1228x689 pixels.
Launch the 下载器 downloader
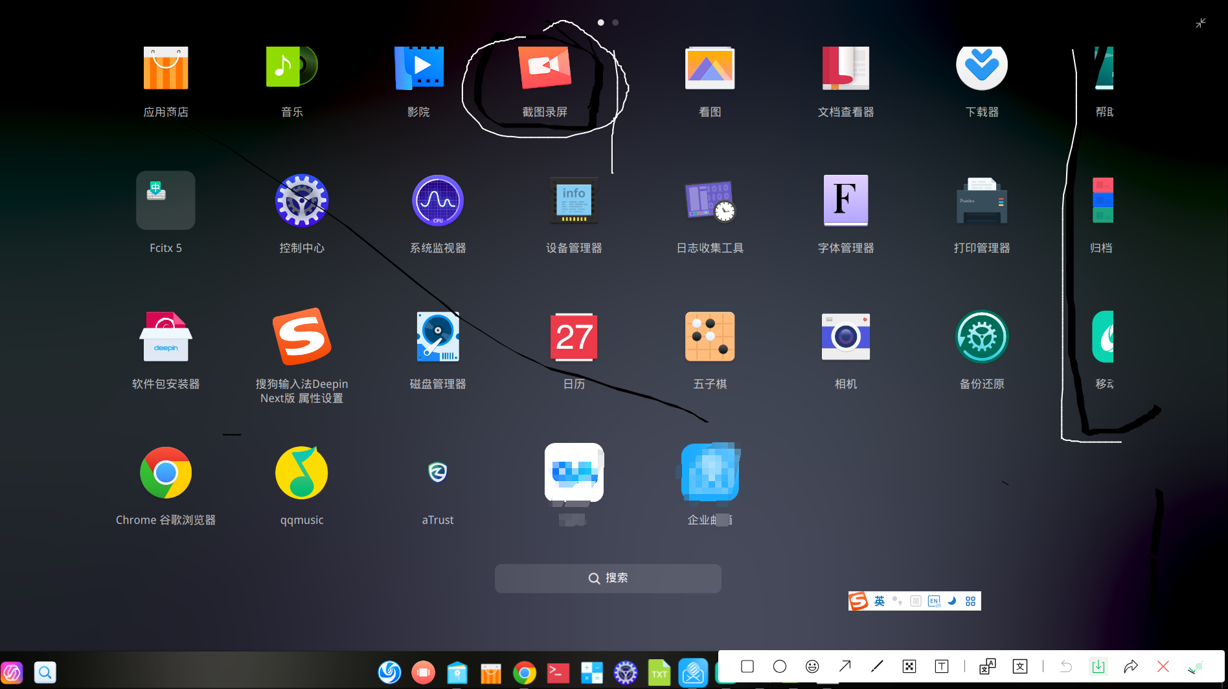pyautogui.click(x=982, y=67)
